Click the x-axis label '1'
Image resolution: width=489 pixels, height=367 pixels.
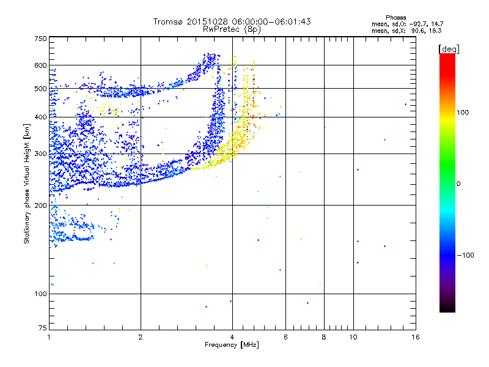coord(49,337)
